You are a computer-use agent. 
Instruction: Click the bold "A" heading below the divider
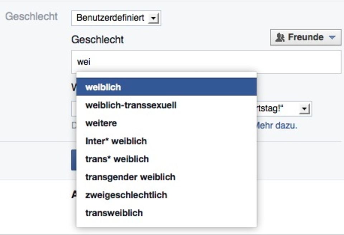tap(73, 194)
